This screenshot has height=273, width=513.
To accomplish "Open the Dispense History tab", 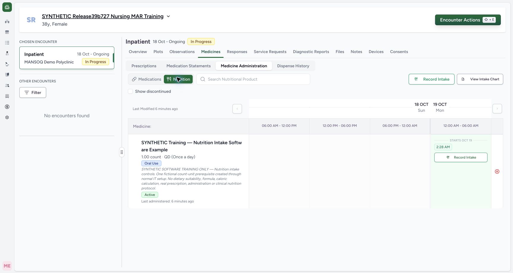I will pyautogui.click(x=293, y=66).
